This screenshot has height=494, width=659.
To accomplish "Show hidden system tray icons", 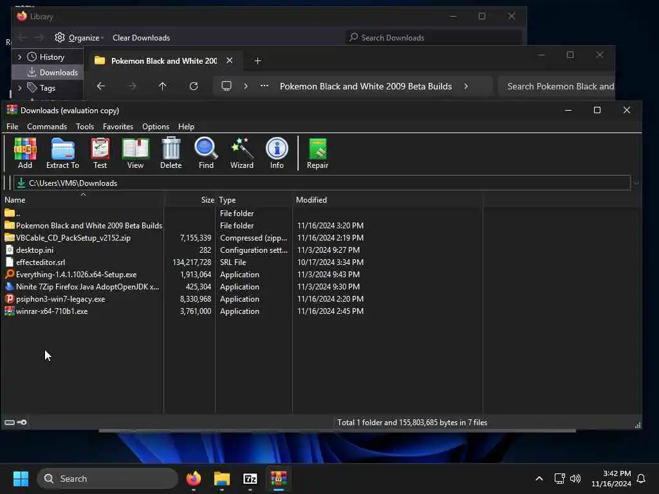I will click(539, 479).
